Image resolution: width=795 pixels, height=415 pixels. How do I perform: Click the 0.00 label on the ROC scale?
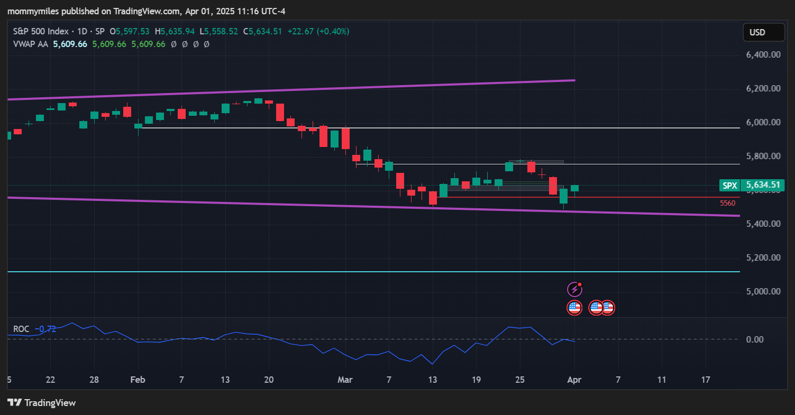754,339
